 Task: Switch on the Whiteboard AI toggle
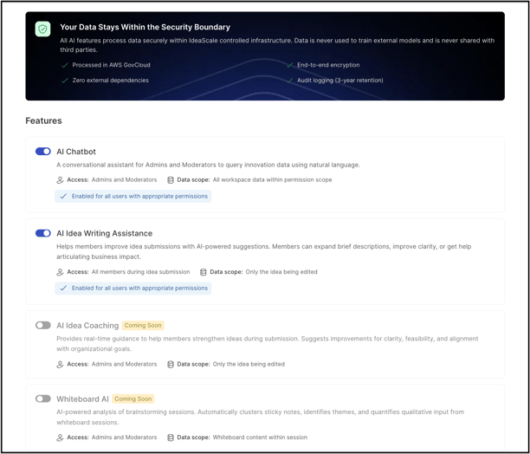[43, 399]
